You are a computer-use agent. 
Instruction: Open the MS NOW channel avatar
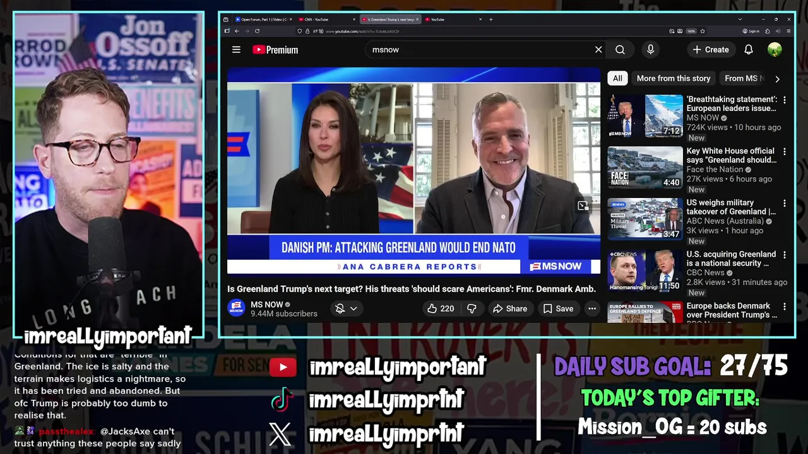tap(237, 308)
